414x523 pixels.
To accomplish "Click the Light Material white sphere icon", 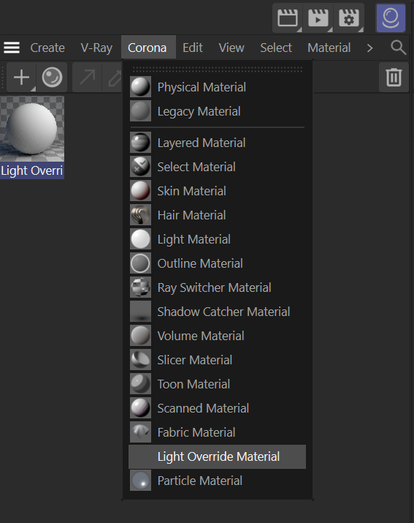I will coord(140,239).
